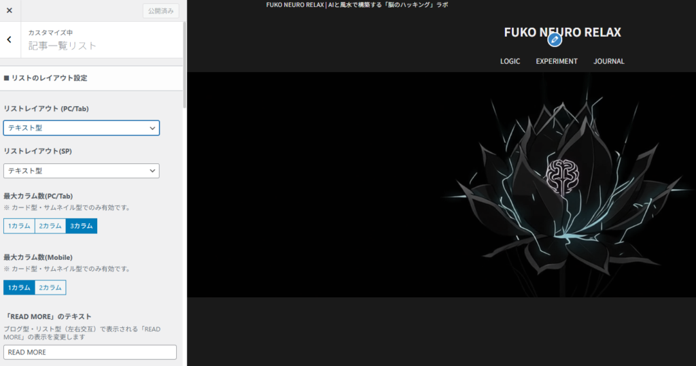This screenshot has width=696, height=366.
Task: Go to the EXPERIMENT menu item
Action: 556,61
